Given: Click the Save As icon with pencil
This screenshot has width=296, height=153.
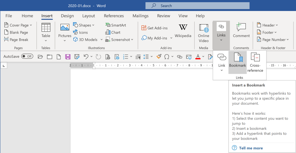Looking at the screenshot, I should 77,56.
